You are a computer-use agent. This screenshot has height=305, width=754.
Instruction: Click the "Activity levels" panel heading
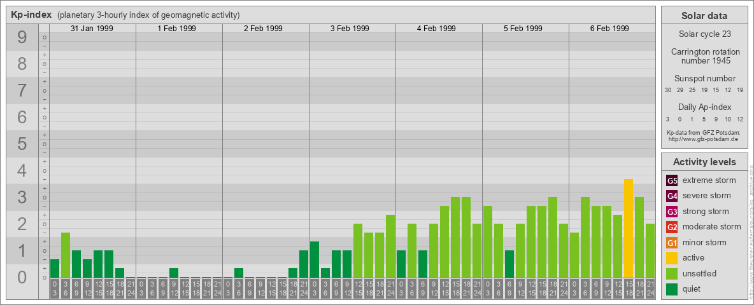[x=704, y=162]
